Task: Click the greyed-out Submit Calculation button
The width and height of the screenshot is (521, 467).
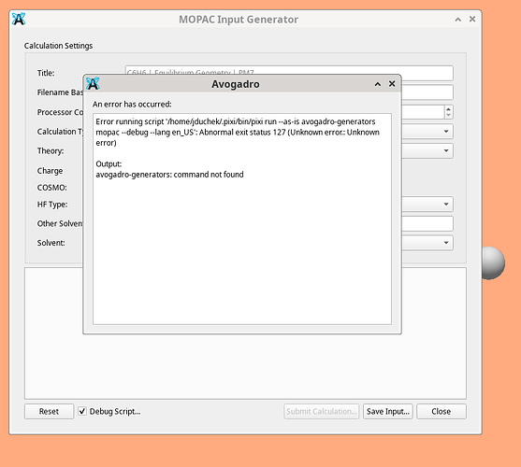Action: click(x=322, y=411)
